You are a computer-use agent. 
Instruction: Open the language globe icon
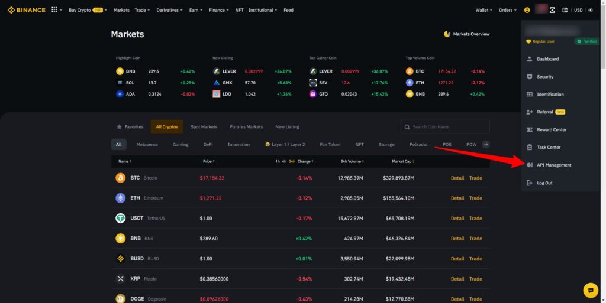pyautogui.click(x=565, y=10)
